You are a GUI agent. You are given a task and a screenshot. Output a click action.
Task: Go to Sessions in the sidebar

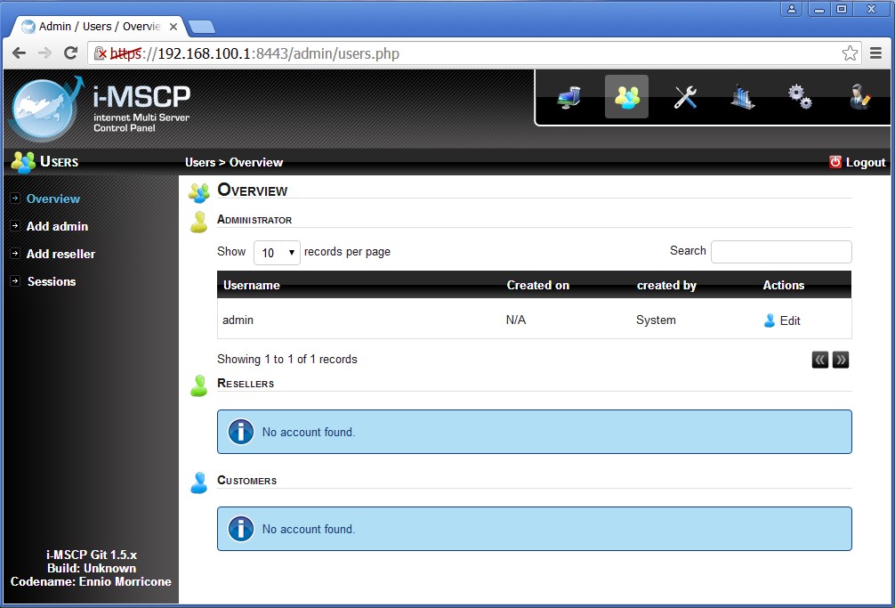pos(51,282)
